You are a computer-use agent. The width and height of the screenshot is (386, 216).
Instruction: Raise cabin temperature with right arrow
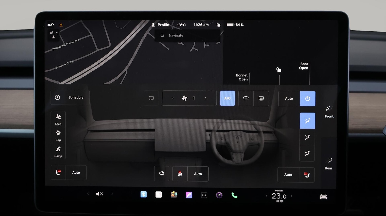[x=291, y=196]
